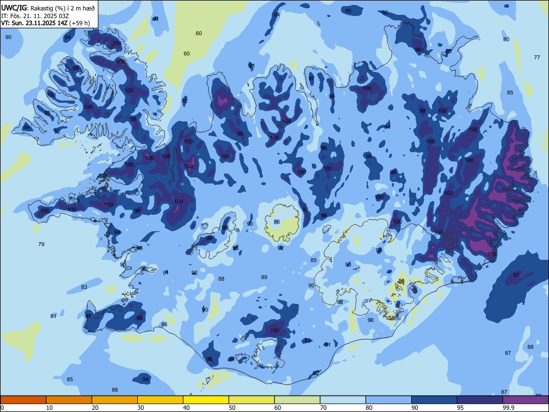Viewport: 549px width, 412px height.
Task: Click the '30' legend scale label
Action: pyautogui.click(x=141, y=408)
